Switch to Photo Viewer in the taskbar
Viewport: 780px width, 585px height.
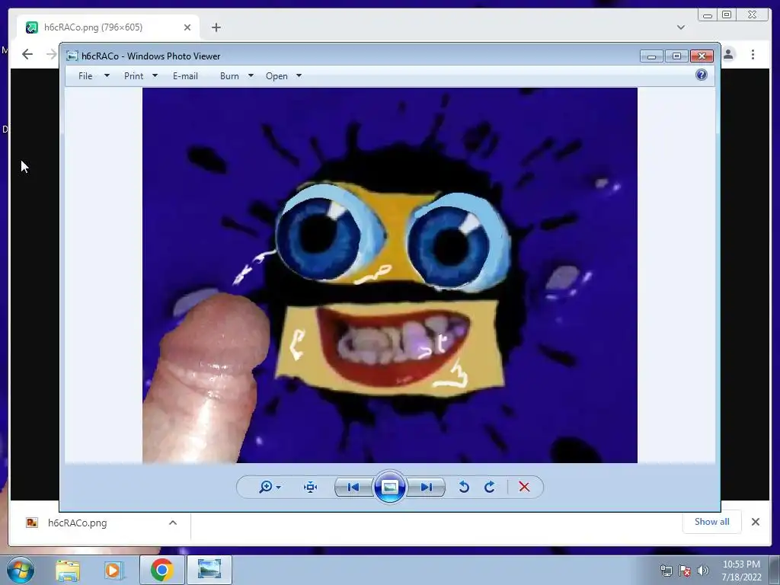tap(209, 570)
